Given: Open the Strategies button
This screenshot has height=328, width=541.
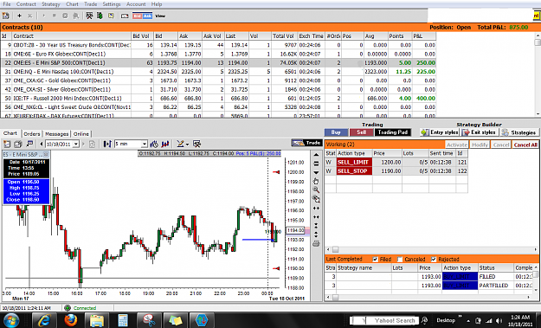Looking at the screenshot, I should [x=519, y=132].
